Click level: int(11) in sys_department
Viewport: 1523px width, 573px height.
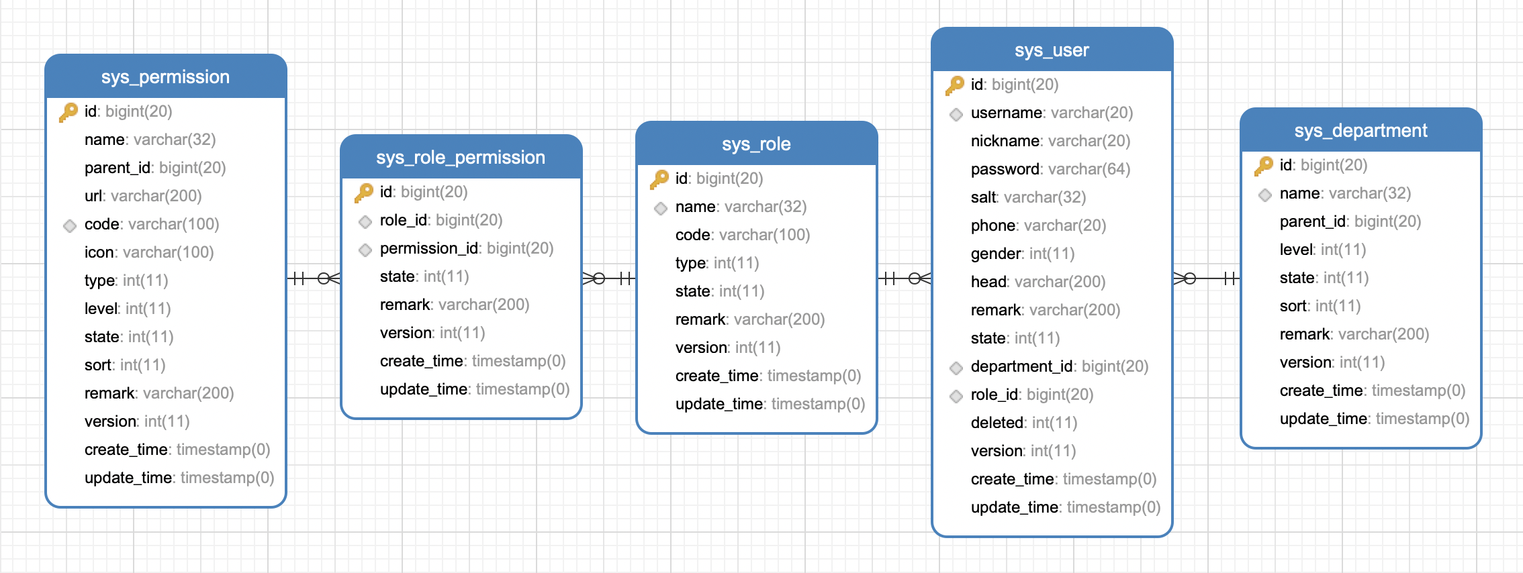click(1323, 250)
